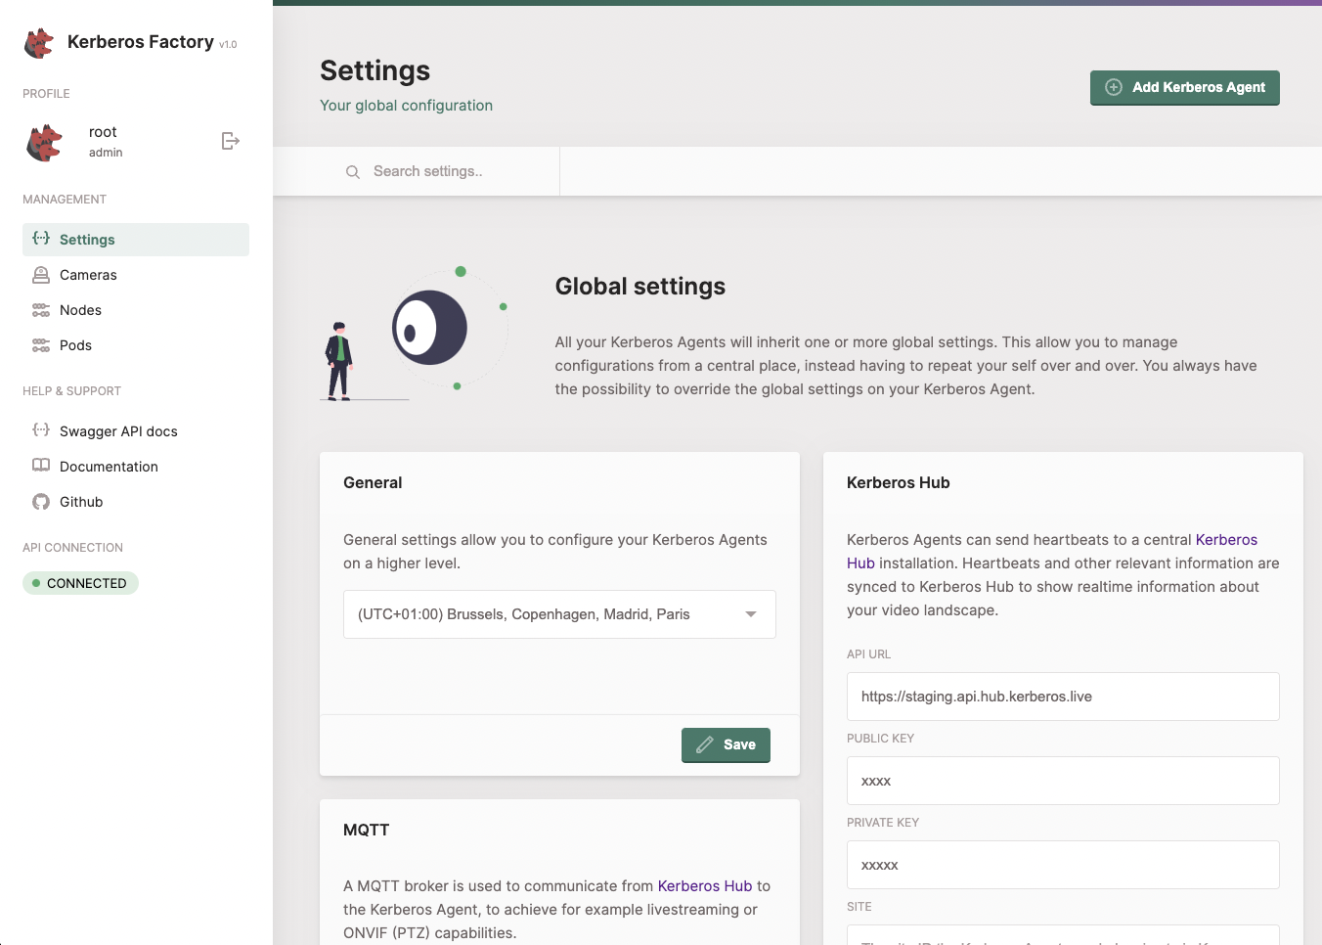Click the Pods icon in sidebar
The width and height of the screenshot is (1322, 945).
pos(41,345)
